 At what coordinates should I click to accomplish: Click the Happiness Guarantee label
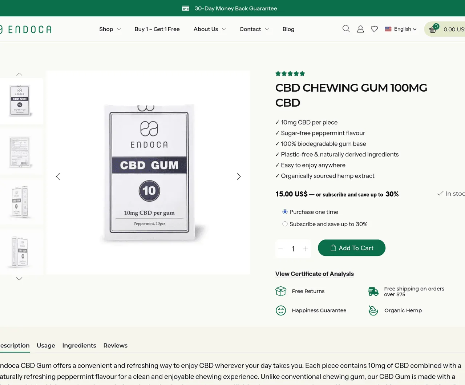point(319,310)
